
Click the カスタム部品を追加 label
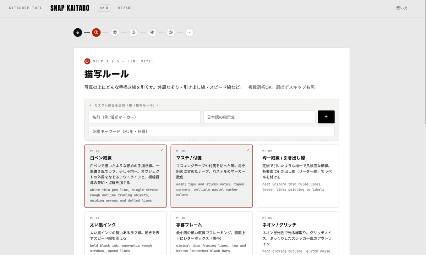click(x=124, y=105)
